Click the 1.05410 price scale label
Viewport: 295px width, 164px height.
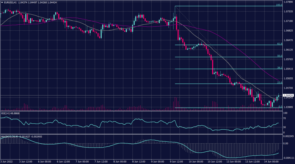click(x=288, y=69)
